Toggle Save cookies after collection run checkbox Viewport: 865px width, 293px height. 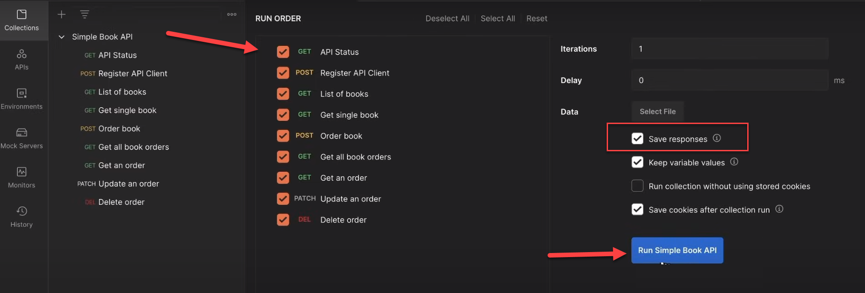638,209
